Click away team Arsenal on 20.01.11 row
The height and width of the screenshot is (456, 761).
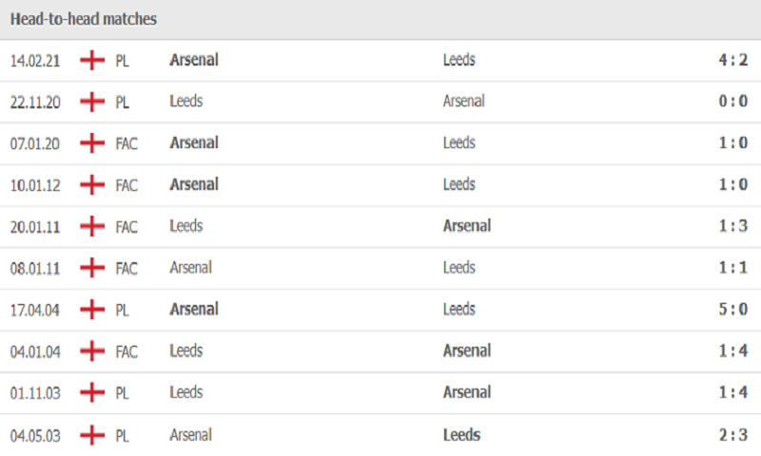[x=467, y=226]
